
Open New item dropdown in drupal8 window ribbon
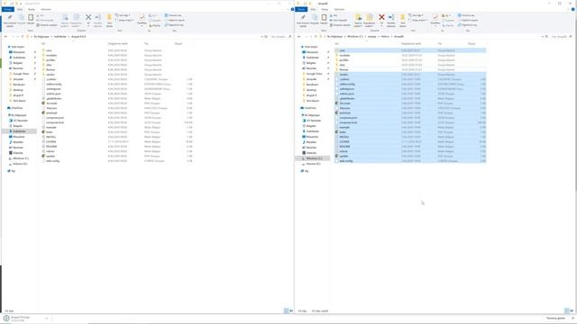tap(417, 15)
